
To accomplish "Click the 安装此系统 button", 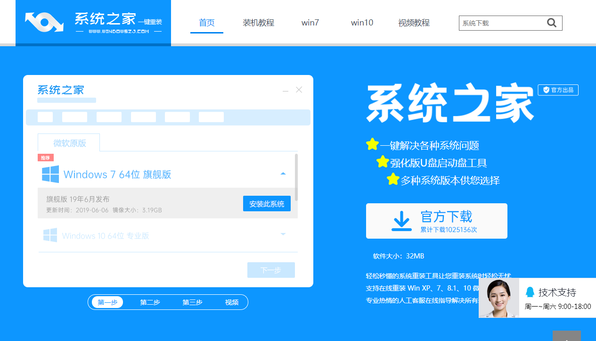I will click(x=267, y=204).
